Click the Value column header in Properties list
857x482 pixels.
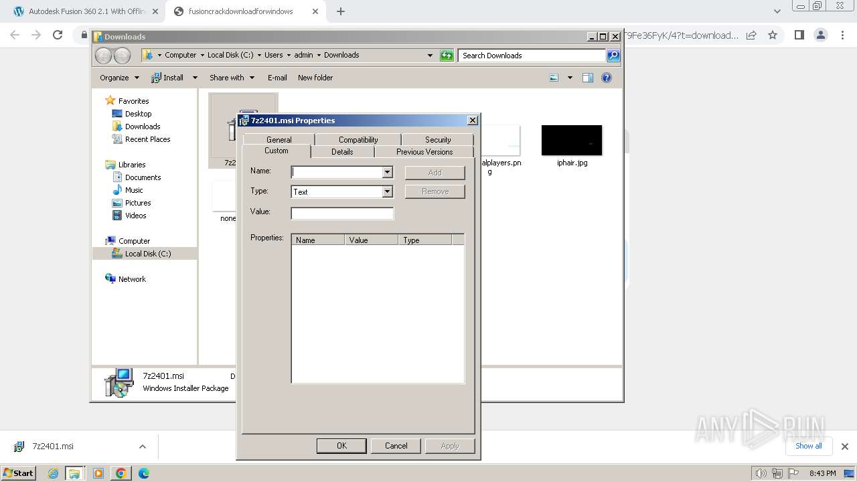coord(372,240)
